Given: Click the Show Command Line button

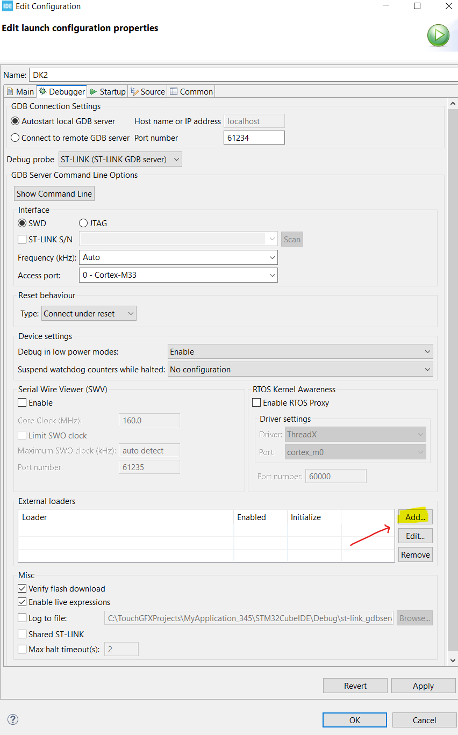Looking at the screenshot, I should click(54, 193).
